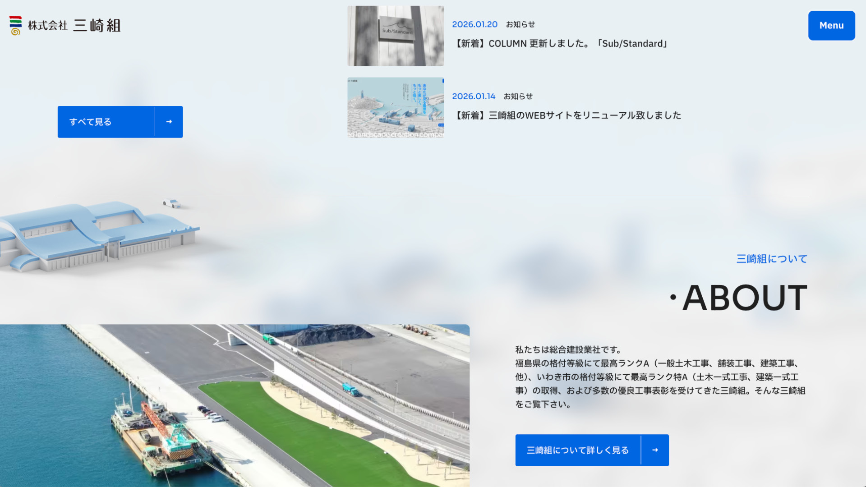Click the 2026.01.14 news date
Viewport: 866px width, 487px height.
(474, 96)
